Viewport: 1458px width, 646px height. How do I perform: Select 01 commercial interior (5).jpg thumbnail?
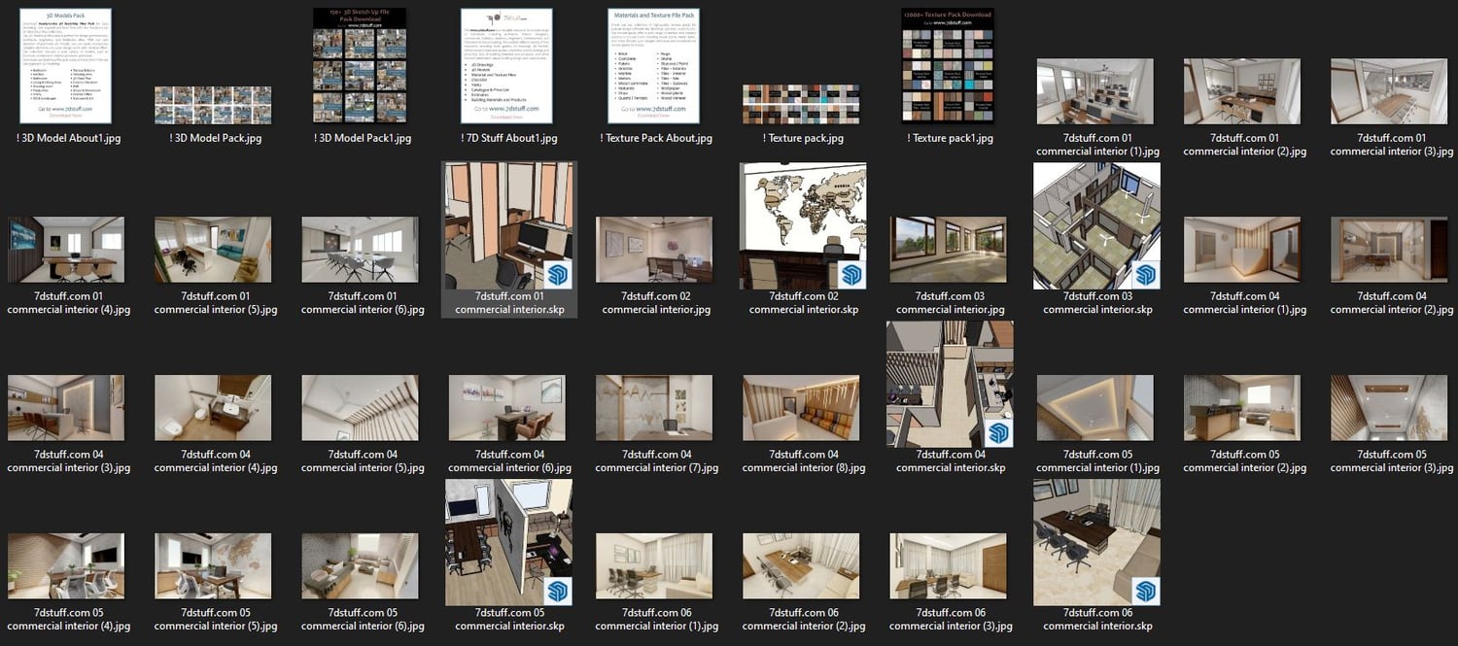point(213,250)
